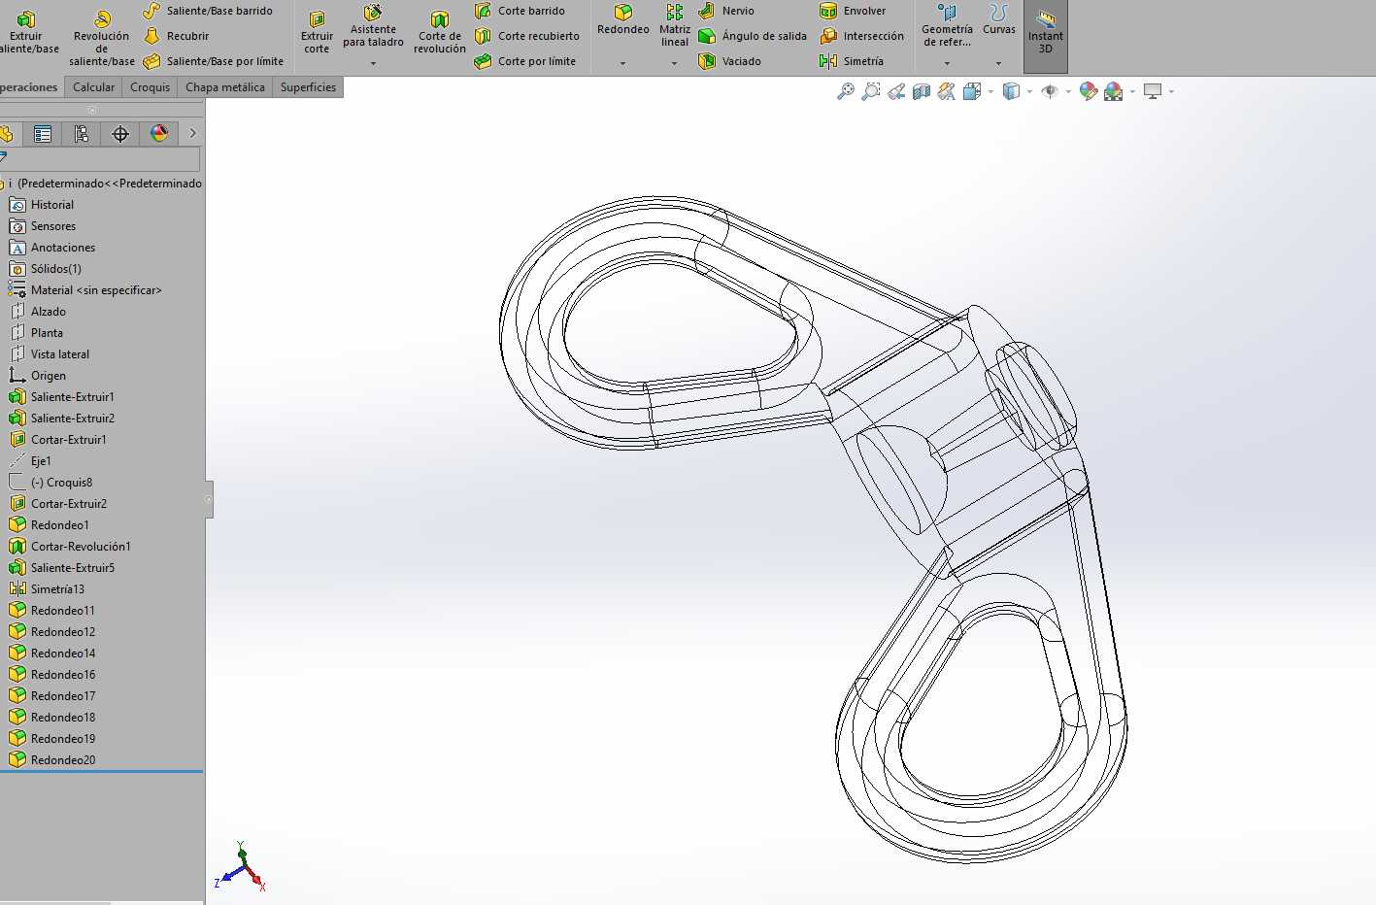Open the Asistente para taladro tool
The width and height of the screenshot is (1376, 905).
coord(373,27)
